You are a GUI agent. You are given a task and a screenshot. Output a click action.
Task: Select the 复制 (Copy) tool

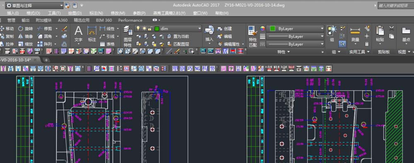7,36
